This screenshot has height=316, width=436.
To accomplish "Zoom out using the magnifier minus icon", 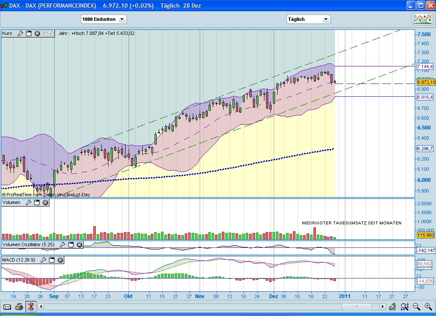I will click(x=416, y=307).
